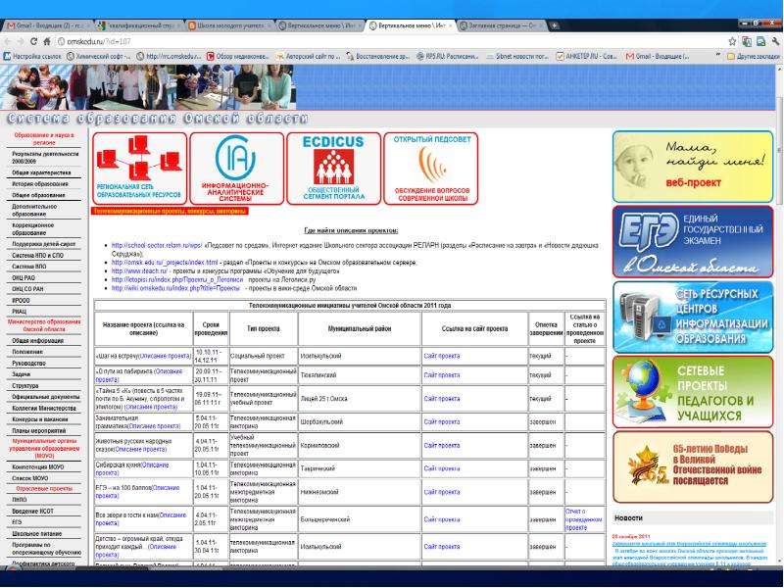Follow the wiki.omskedu.ru projects link
784x588 pixels.
[175, 288]
